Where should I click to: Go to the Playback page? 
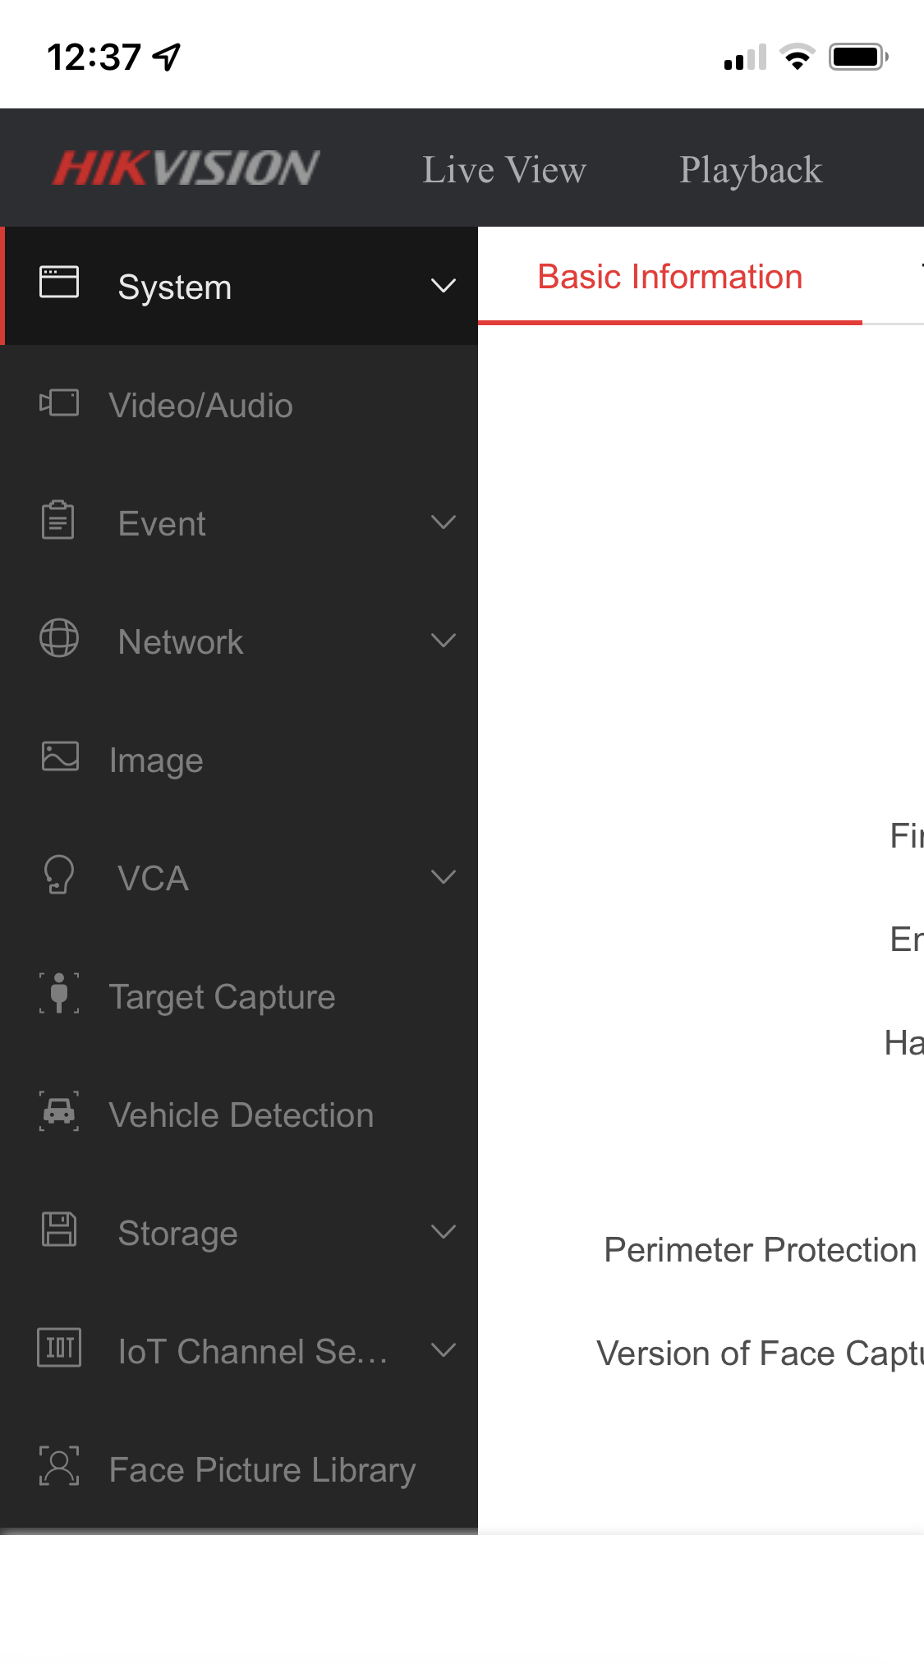tap(751, 170)
